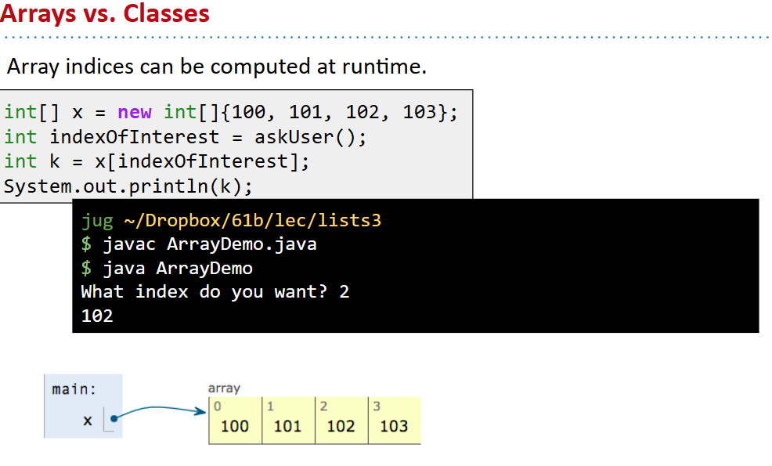Click the "java ArrayDemo" terminal command
772x466 pixels.
pos(178,269)
